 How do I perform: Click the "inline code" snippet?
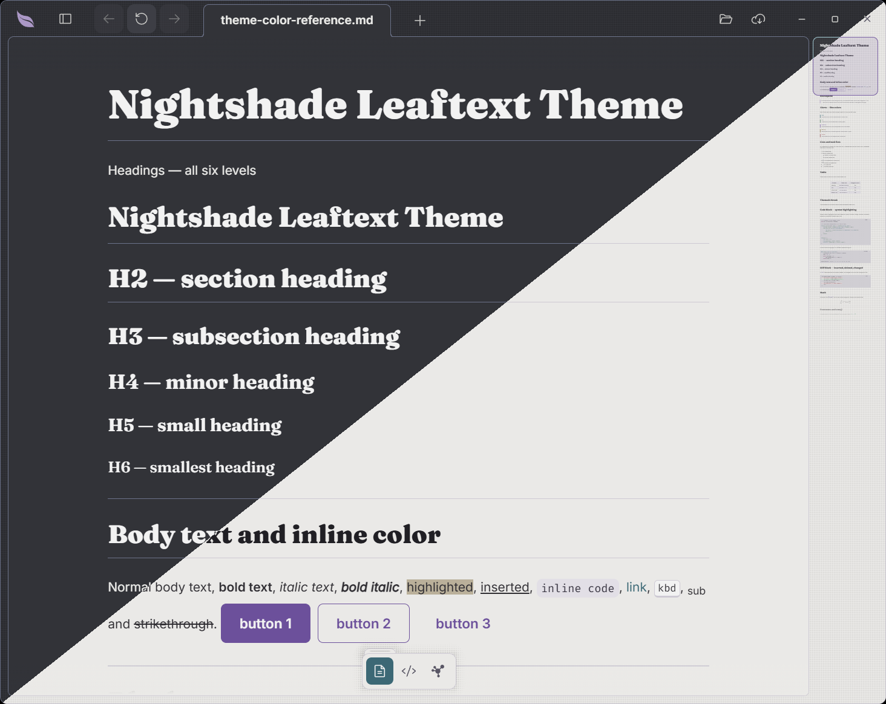click(578, 588)
